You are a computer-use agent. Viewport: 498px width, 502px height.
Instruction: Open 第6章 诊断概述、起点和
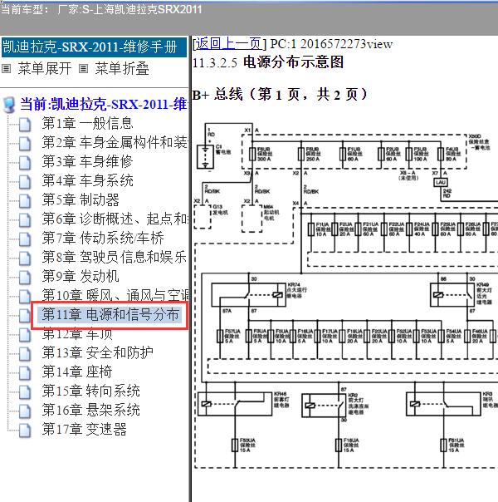[115, 219]
